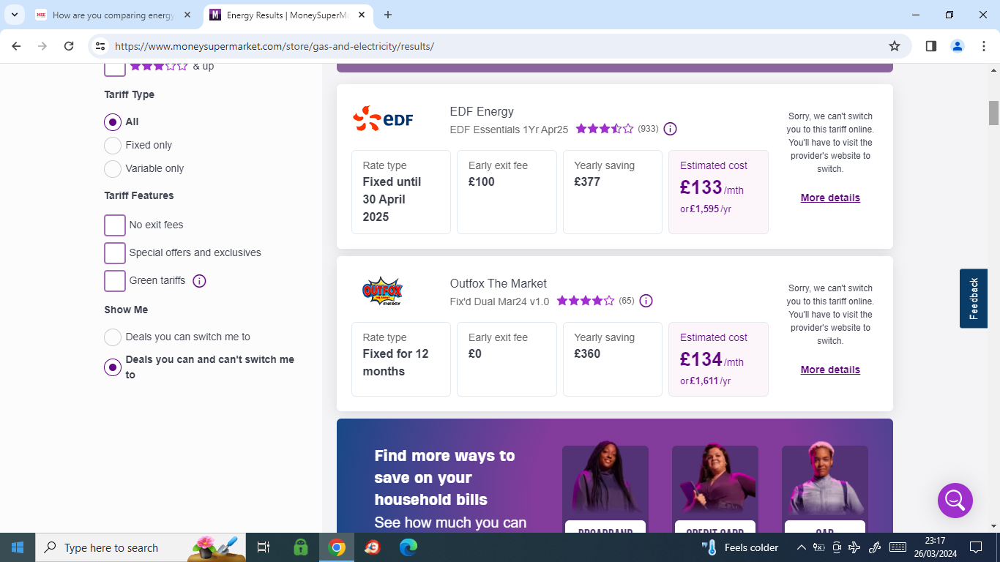Click the EDF Energy provider name
Image resolution: width=1000 pixels, height=562 pixels.
click(x=482, y=111)
